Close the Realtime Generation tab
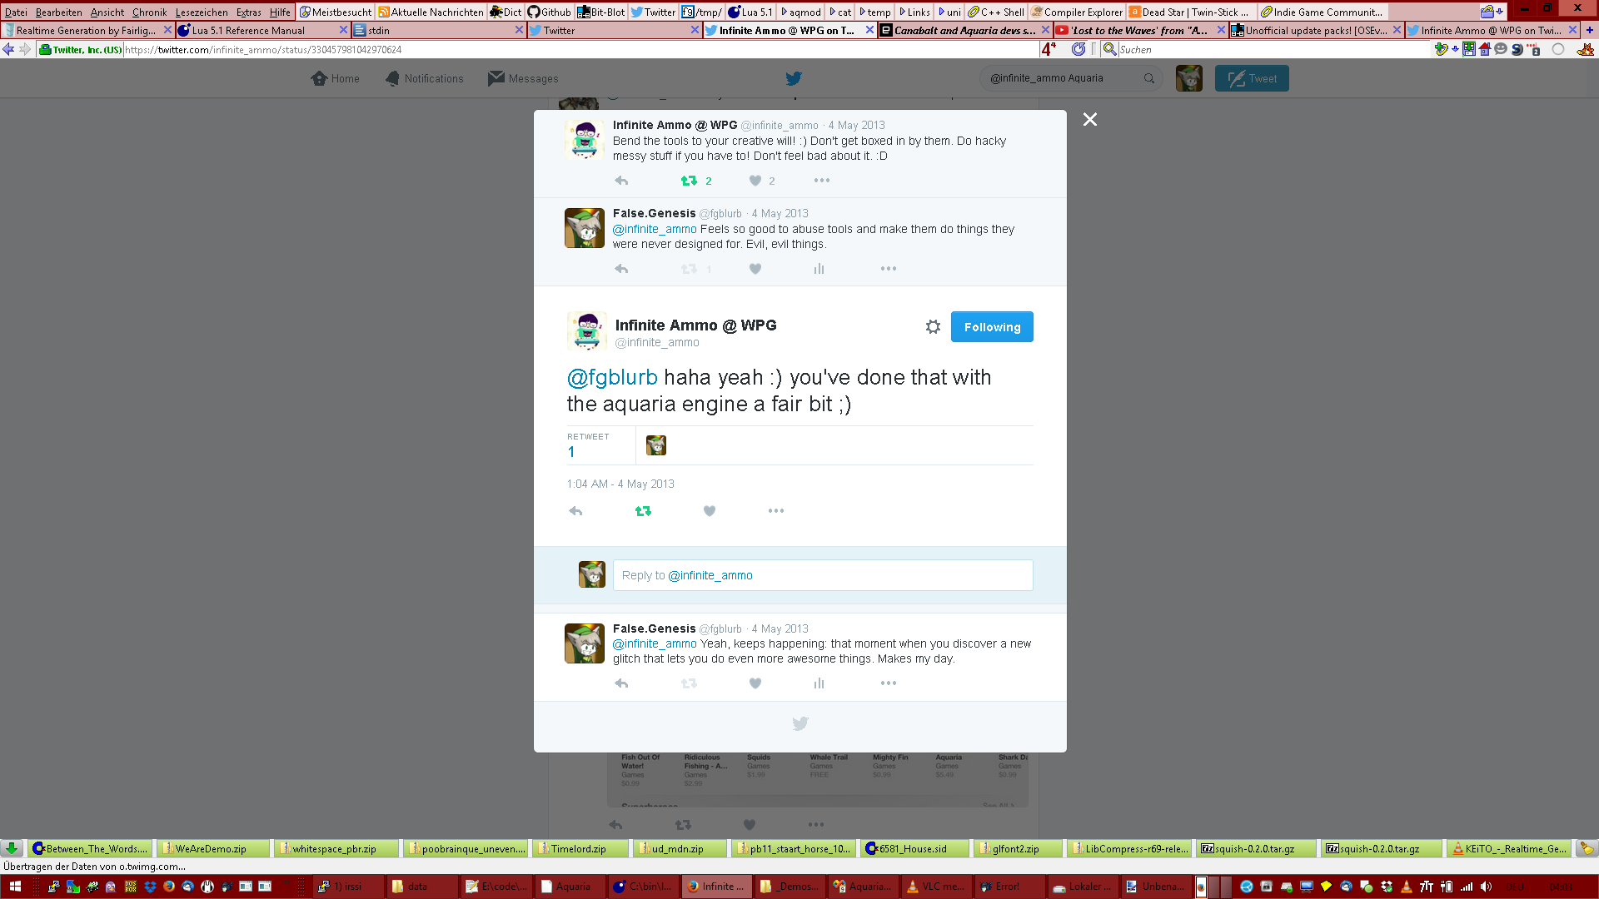The width and height of the screenshot is (1599, 899). [167, 30]
